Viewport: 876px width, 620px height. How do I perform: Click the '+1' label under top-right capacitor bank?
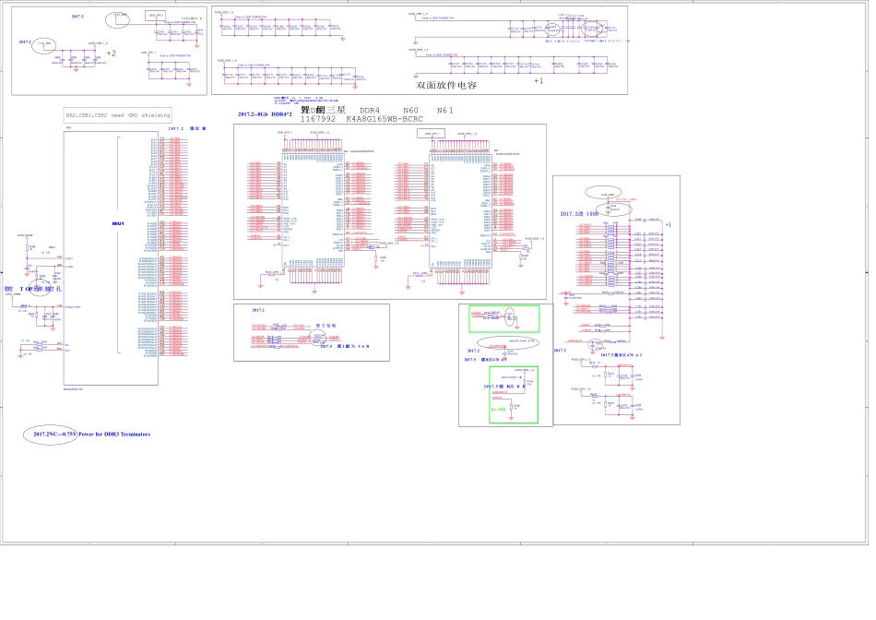tap(539, 80)
